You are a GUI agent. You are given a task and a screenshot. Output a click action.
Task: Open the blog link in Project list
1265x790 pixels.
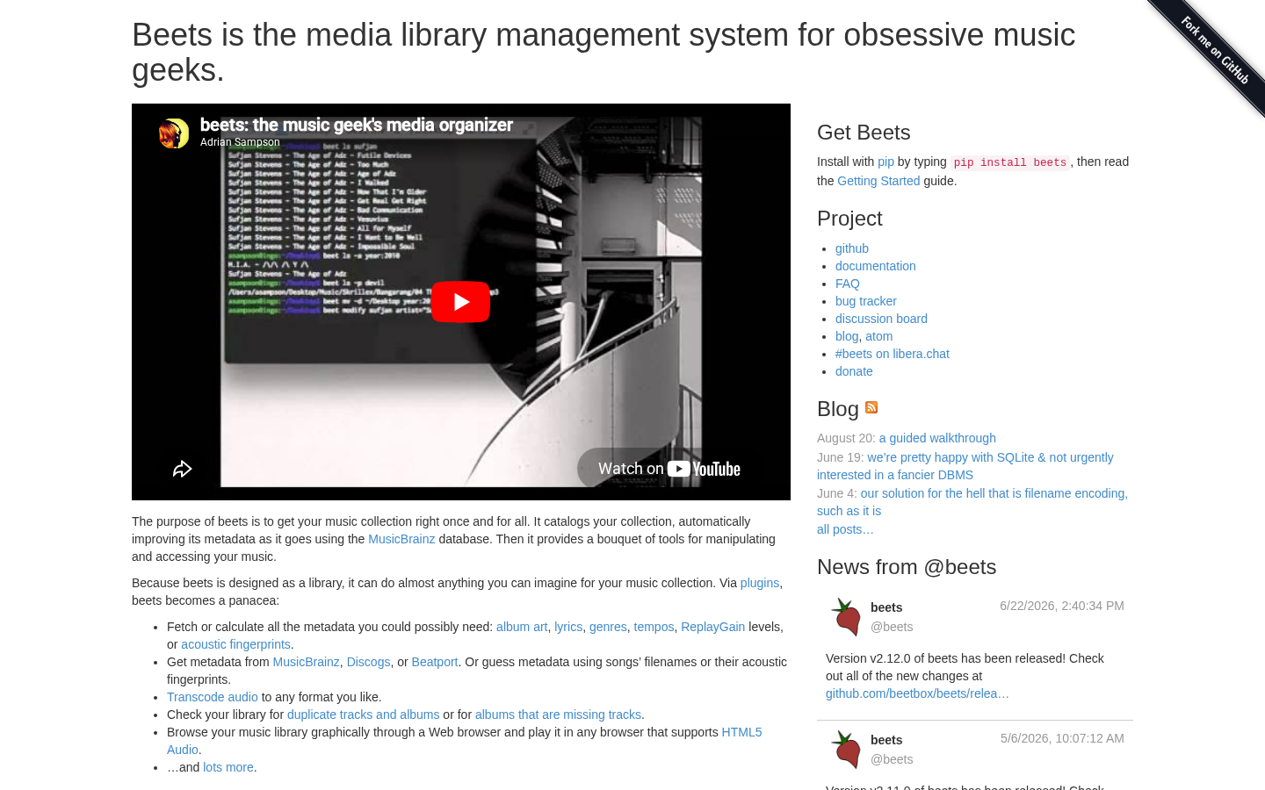click(847, 336)
